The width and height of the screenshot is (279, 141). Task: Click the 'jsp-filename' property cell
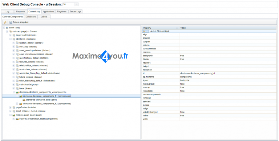[x=161, y=77]
